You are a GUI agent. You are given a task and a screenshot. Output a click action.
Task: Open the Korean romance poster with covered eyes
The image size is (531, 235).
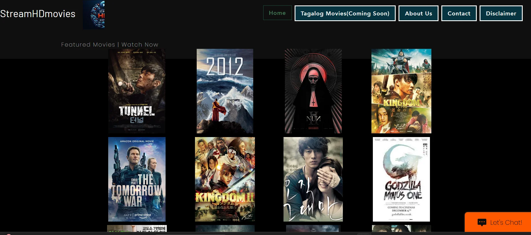313,179
